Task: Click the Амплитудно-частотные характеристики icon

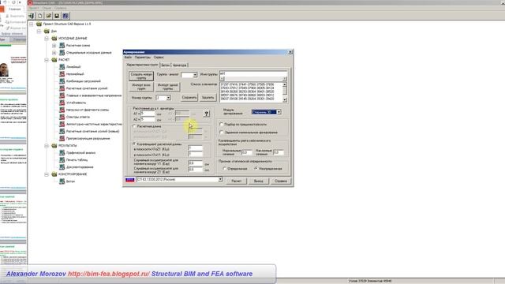Action: pyautogui.click(x=62, y=124)
